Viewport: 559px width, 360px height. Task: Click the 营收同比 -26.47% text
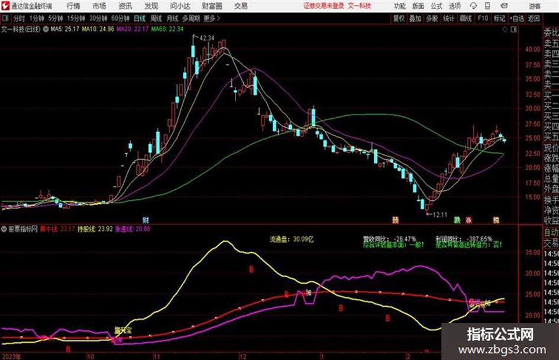point(389,239)
